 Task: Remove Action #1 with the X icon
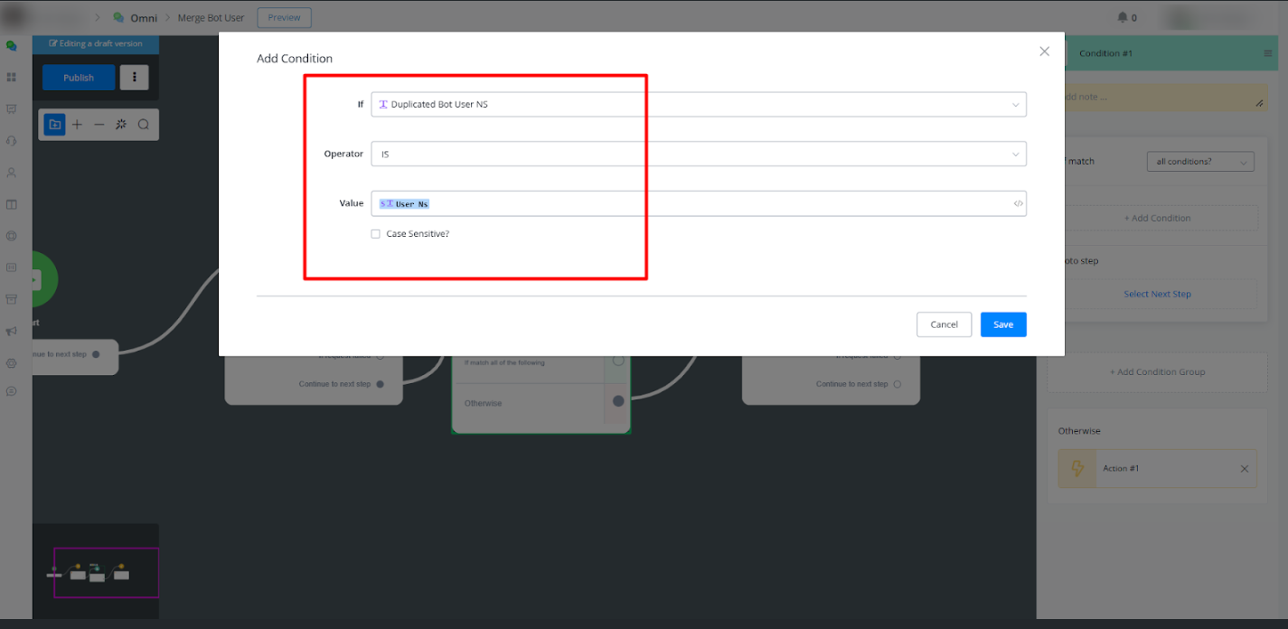click(1244, 469)
